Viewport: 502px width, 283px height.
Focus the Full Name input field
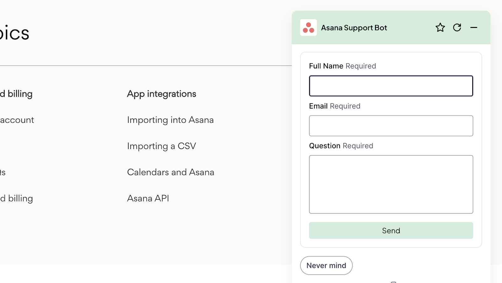point(391,86)
